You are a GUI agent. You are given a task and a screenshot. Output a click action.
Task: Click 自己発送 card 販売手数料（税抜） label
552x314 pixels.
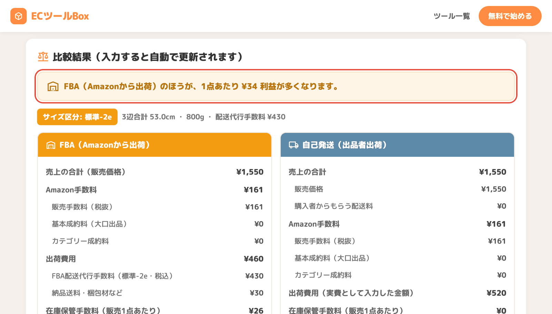[326, 241]
